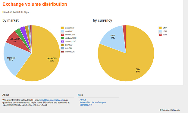
Task: Open the Information for exchanges link
Action: point(93,102)
